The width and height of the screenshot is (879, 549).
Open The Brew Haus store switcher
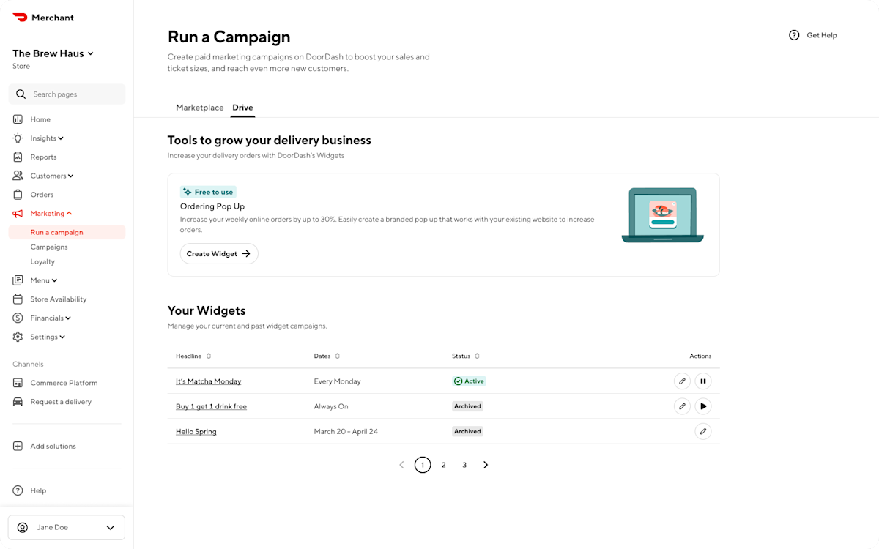(53, 53)
